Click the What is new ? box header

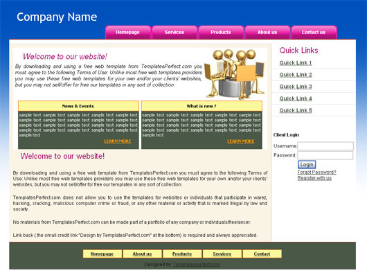(202, 106)
